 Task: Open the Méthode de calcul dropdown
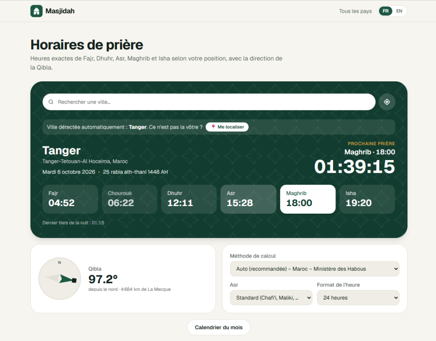(315, 269)
